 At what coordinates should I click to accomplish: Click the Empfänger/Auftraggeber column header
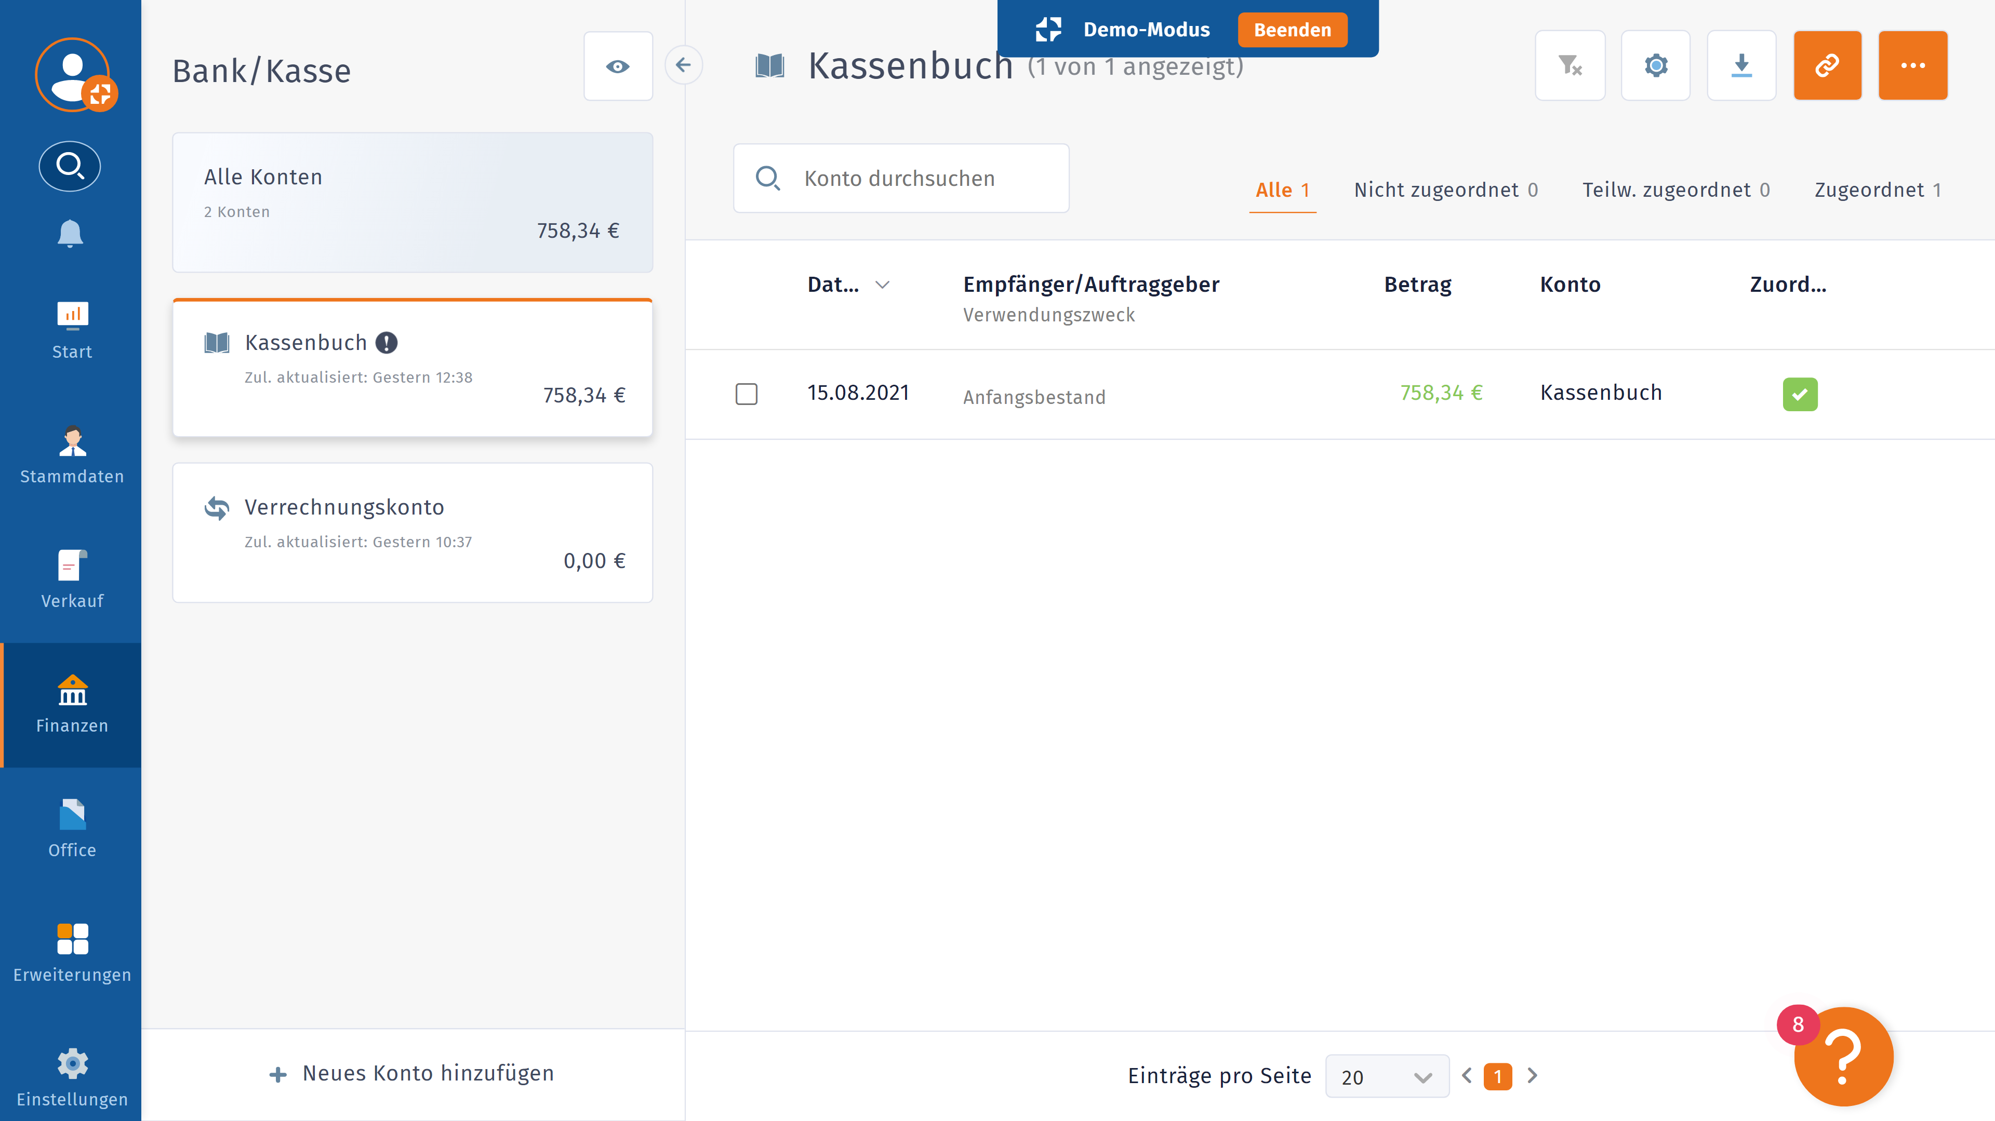click(x=1090, y=284)
